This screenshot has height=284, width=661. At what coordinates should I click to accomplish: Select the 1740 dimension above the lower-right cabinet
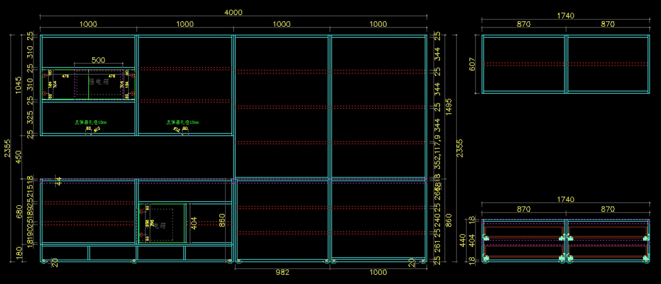[x=565, y=199]
